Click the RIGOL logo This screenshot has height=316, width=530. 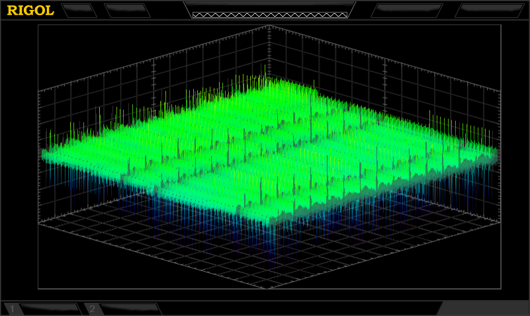[x=30, y=11]
